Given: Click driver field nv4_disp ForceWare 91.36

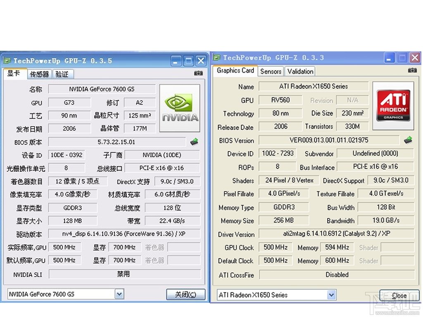Looking at the screenshot, I should [124, 234].
